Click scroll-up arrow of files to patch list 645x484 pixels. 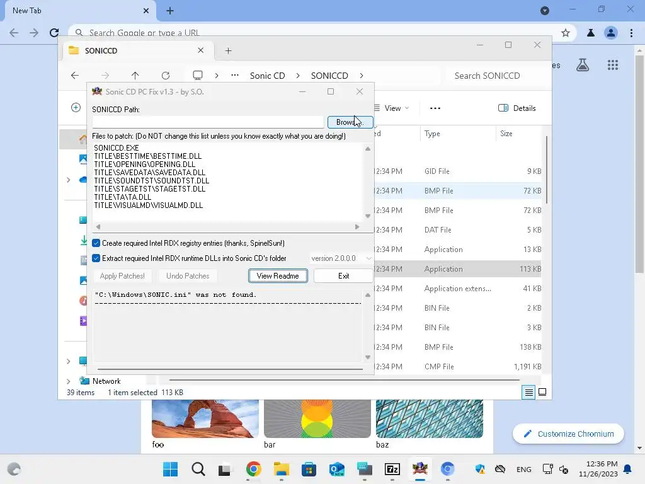click(x=368, y=149)
